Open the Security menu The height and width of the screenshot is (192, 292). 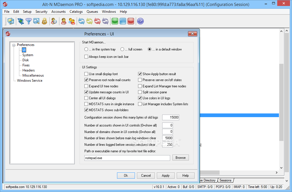coord(41,12)
